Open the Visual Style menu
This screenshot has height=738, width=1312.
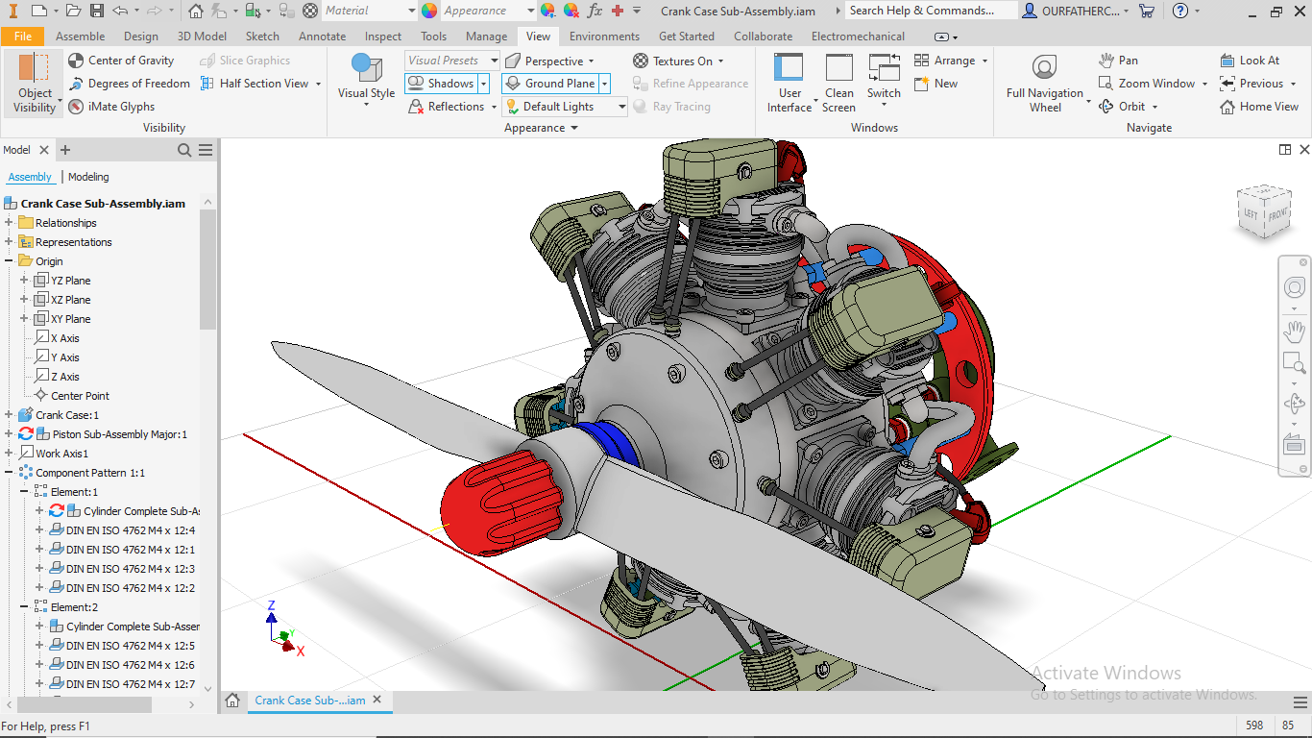tap(366, 81)
